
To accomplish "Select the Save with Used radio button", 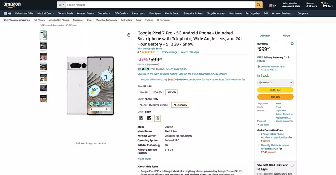I will coord(292,165).
